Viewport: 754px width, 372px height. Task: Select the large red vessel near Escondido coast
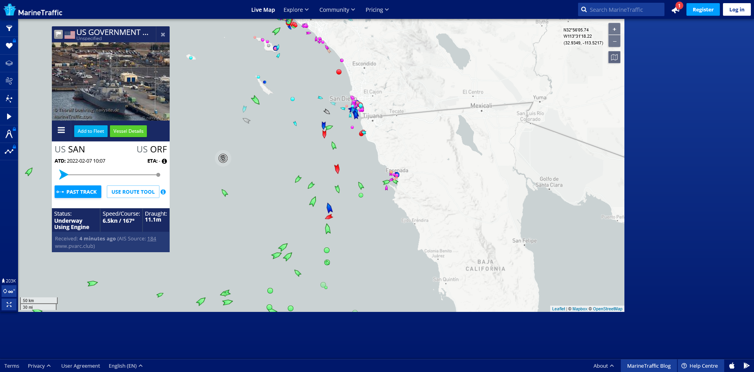coord(339,72)
